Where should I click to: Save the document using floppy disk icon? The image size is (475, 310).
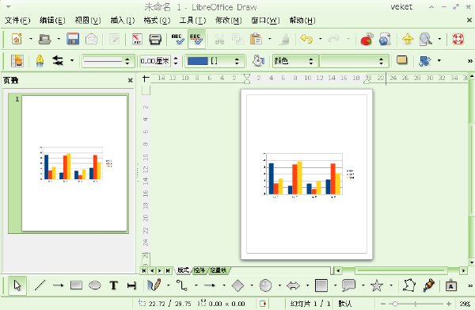pyautogui.click(x=73, y=39)
